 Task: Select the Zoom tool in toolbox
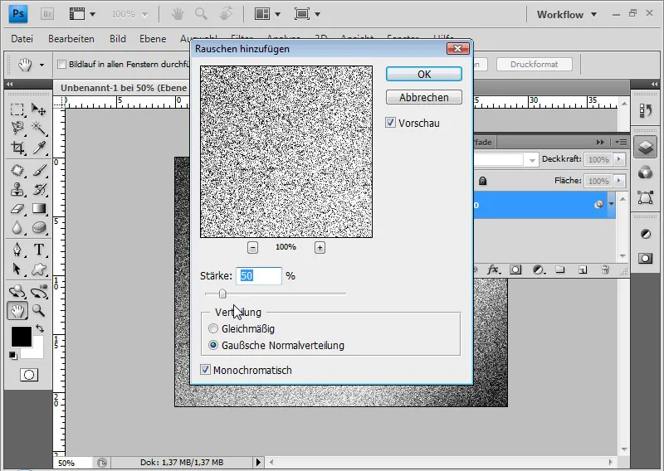click(x=38, y=311)
